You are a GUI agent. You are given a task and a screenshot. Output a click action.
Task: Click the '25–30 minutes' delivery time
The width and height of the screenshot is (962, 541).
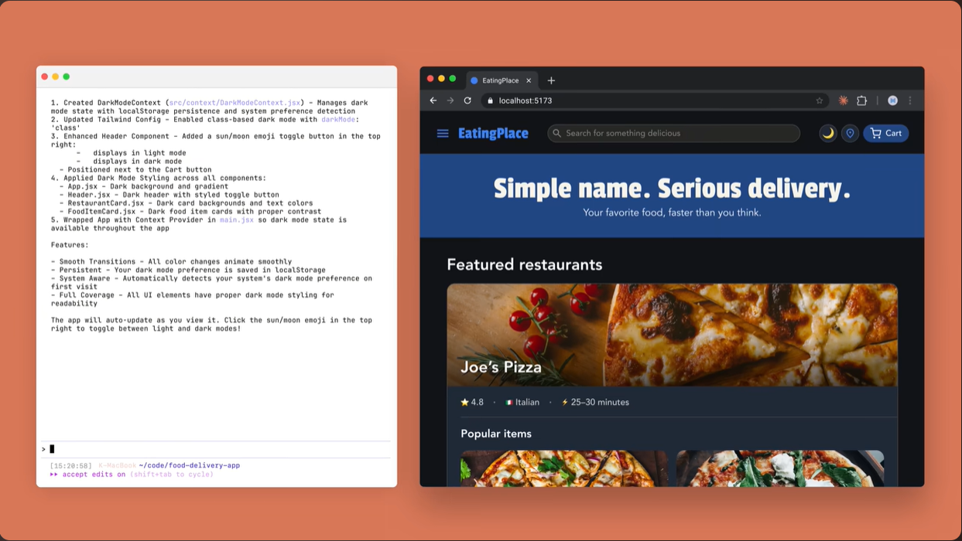tap(595, 402)
